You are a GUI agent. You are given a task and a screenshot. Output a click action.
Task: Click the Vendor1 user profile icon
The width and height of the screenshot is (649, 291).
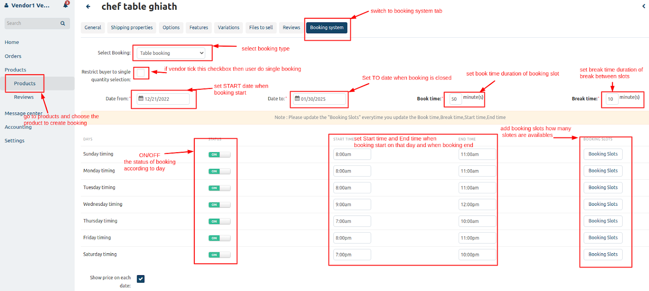coord(6,6)
